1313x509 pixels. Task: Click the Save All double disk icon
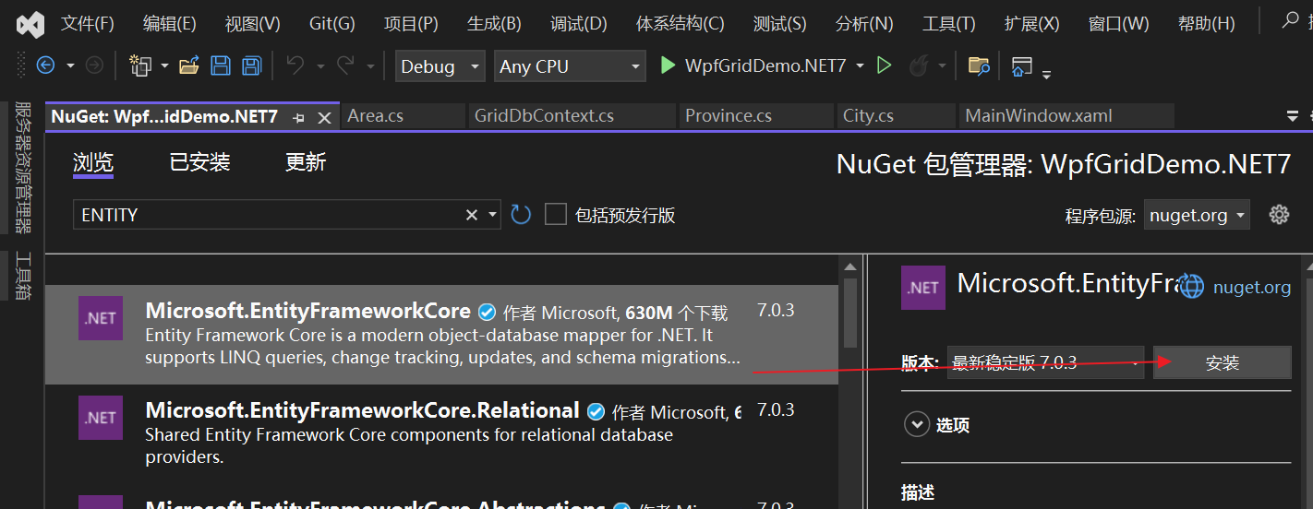coord(251,65)
